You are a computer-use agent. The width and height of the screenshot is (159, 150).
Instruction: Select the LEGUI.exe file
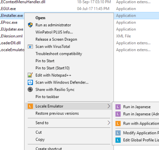pyautogui.click(x=8, y=9)
